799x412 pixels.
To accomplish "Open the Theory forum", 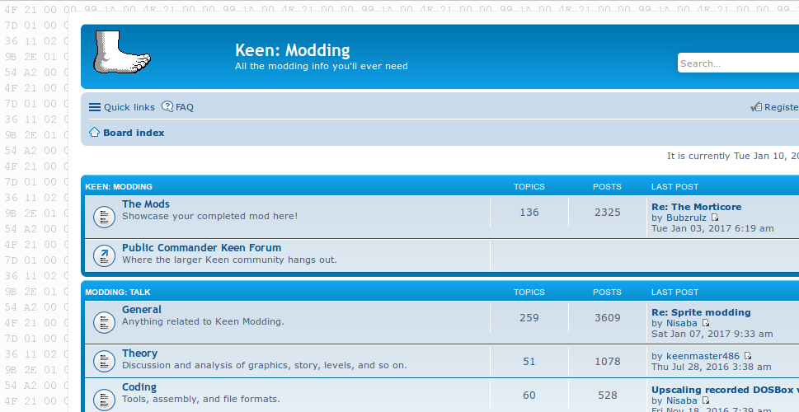I will pos(139,353).
